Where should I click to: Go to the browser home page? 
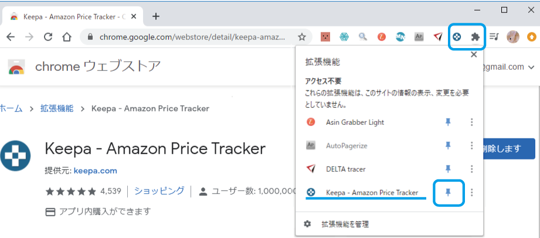(67, 37)
